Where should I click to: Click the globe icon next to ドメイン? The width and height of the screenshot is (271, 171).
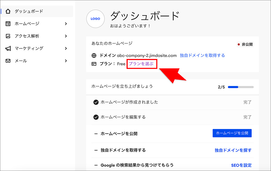click(94, 55)
